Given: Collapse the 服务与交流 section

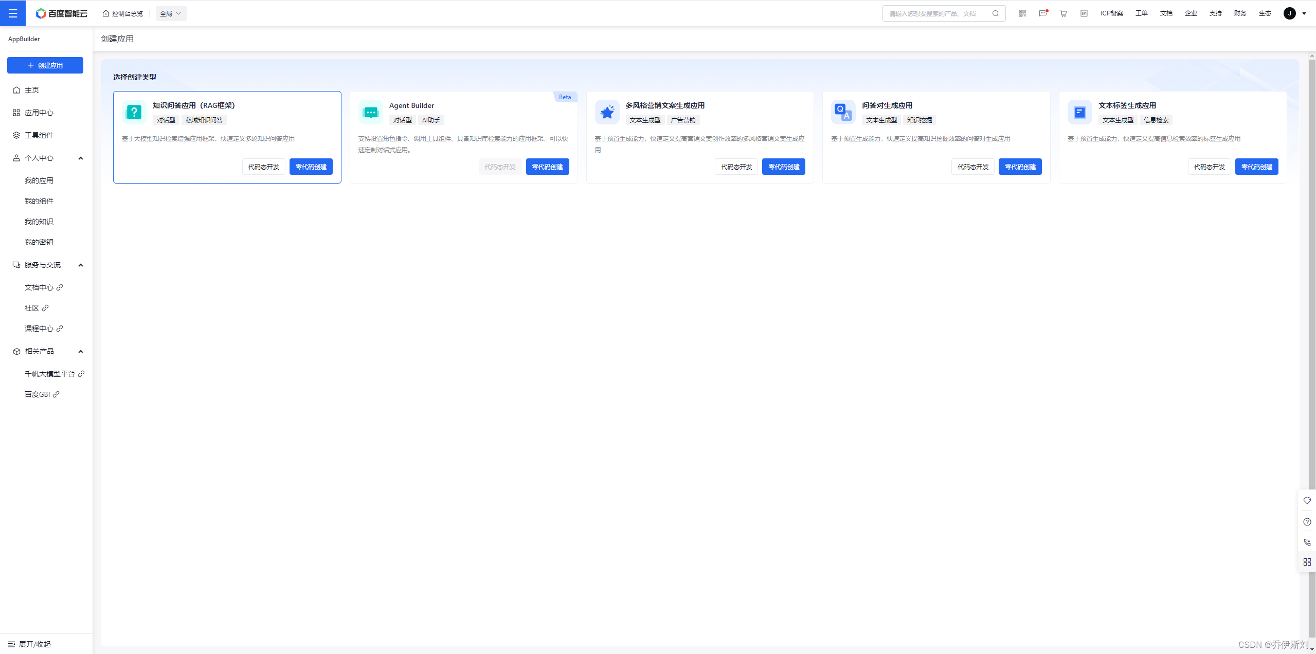Looking at the screenshot, I should coord(81,265).
